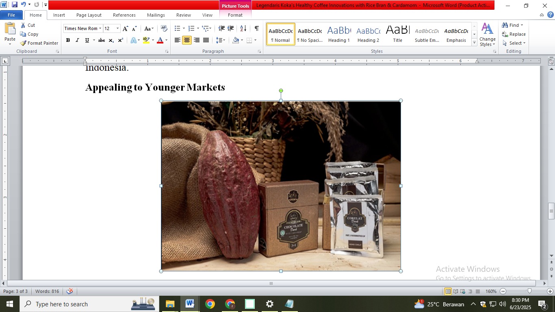Open the Review tab
Viewport: 555px width, 312px height.
click(184, 15)
